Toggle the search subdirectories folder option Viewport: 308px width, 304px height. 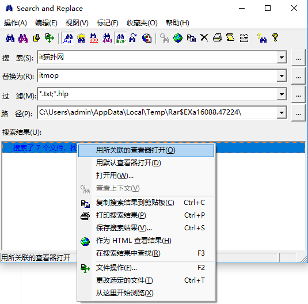click(x=81, y=38)
